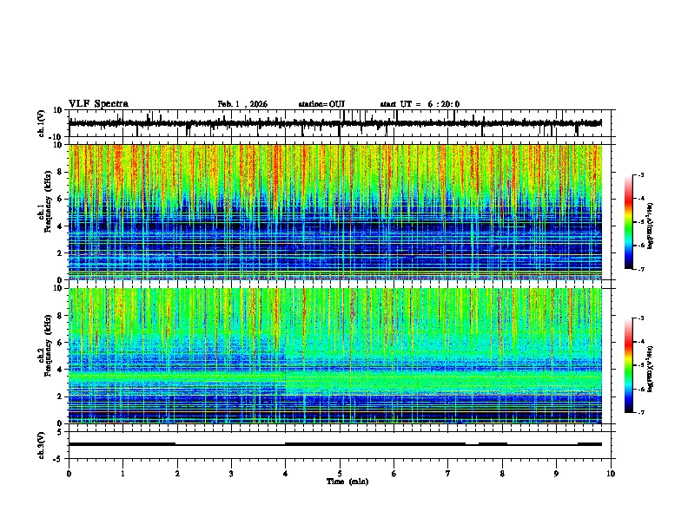
Task: Click the "5" tick on ch.3(V) axis
Action: [61, 431]
